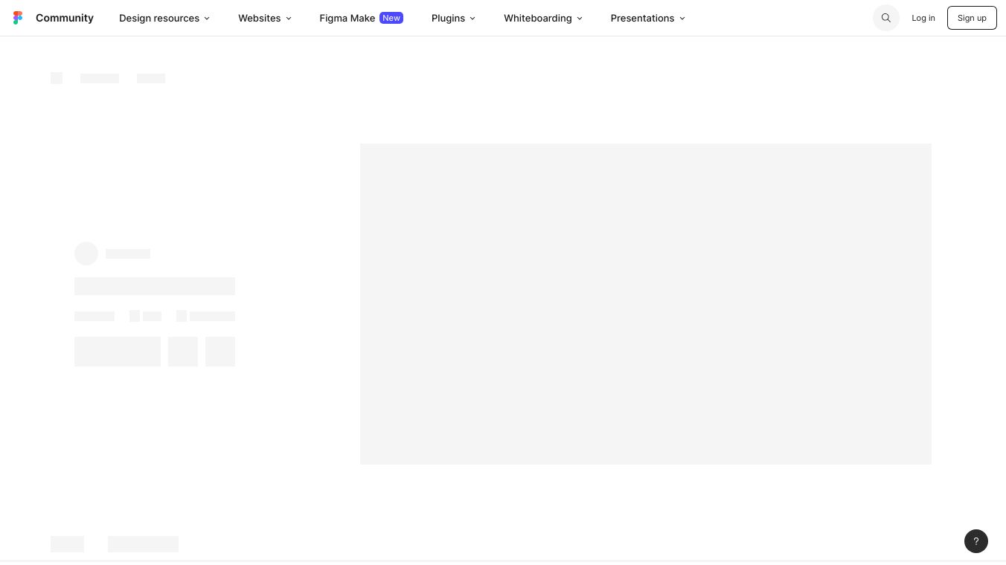This screenshot has height=565, width=1006.
Task: Open the Figma Make menu
Action: 347,18
